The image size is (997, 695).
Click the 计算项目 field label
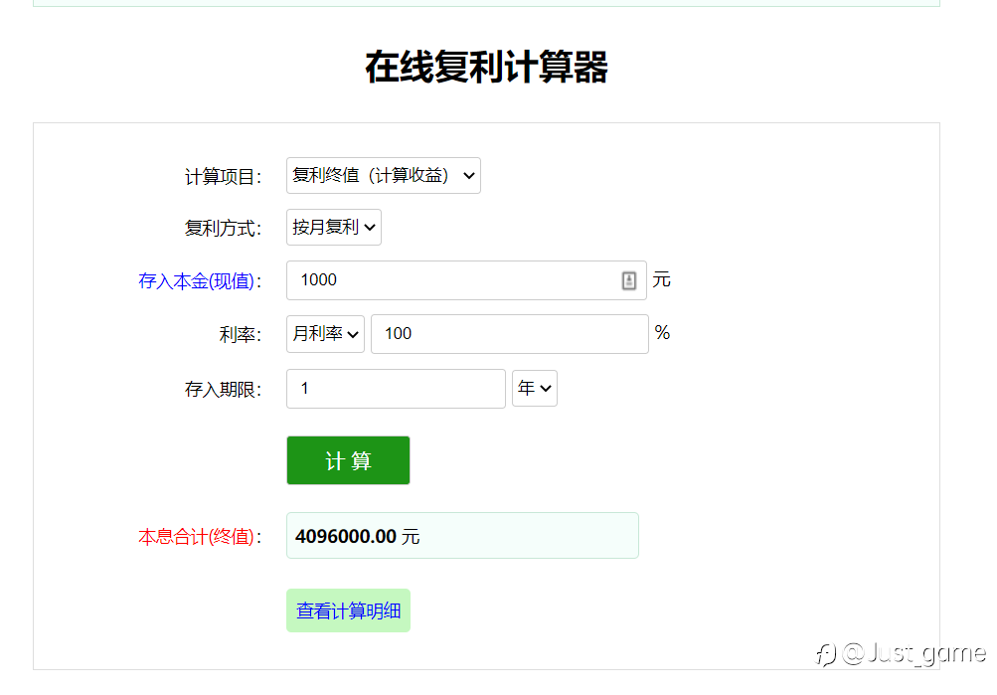[x=223, y=177]
